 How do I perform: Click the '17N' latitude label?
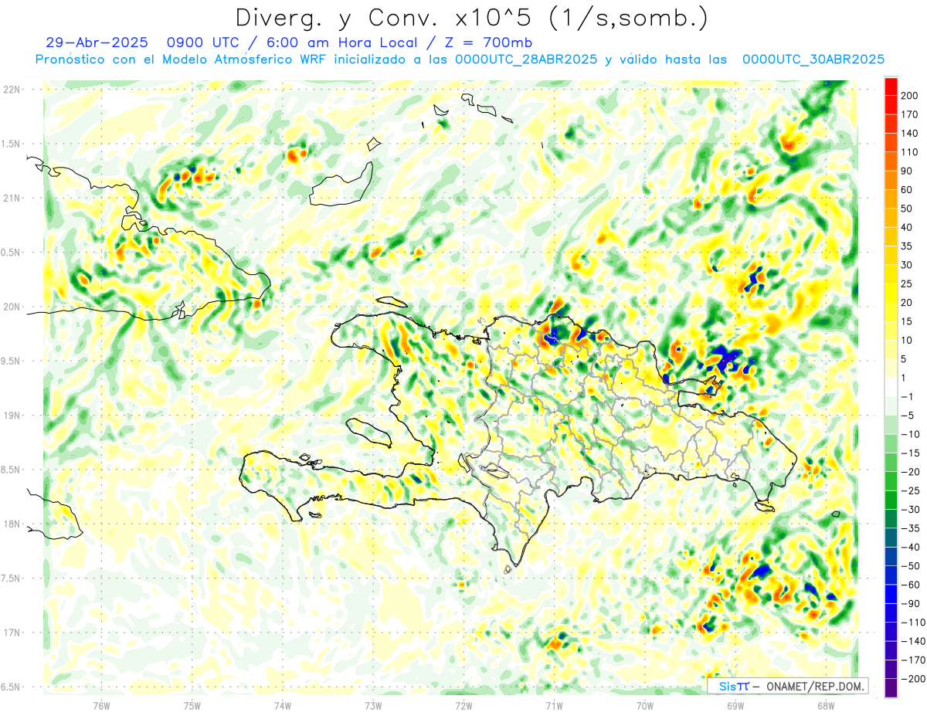[12, 633]
